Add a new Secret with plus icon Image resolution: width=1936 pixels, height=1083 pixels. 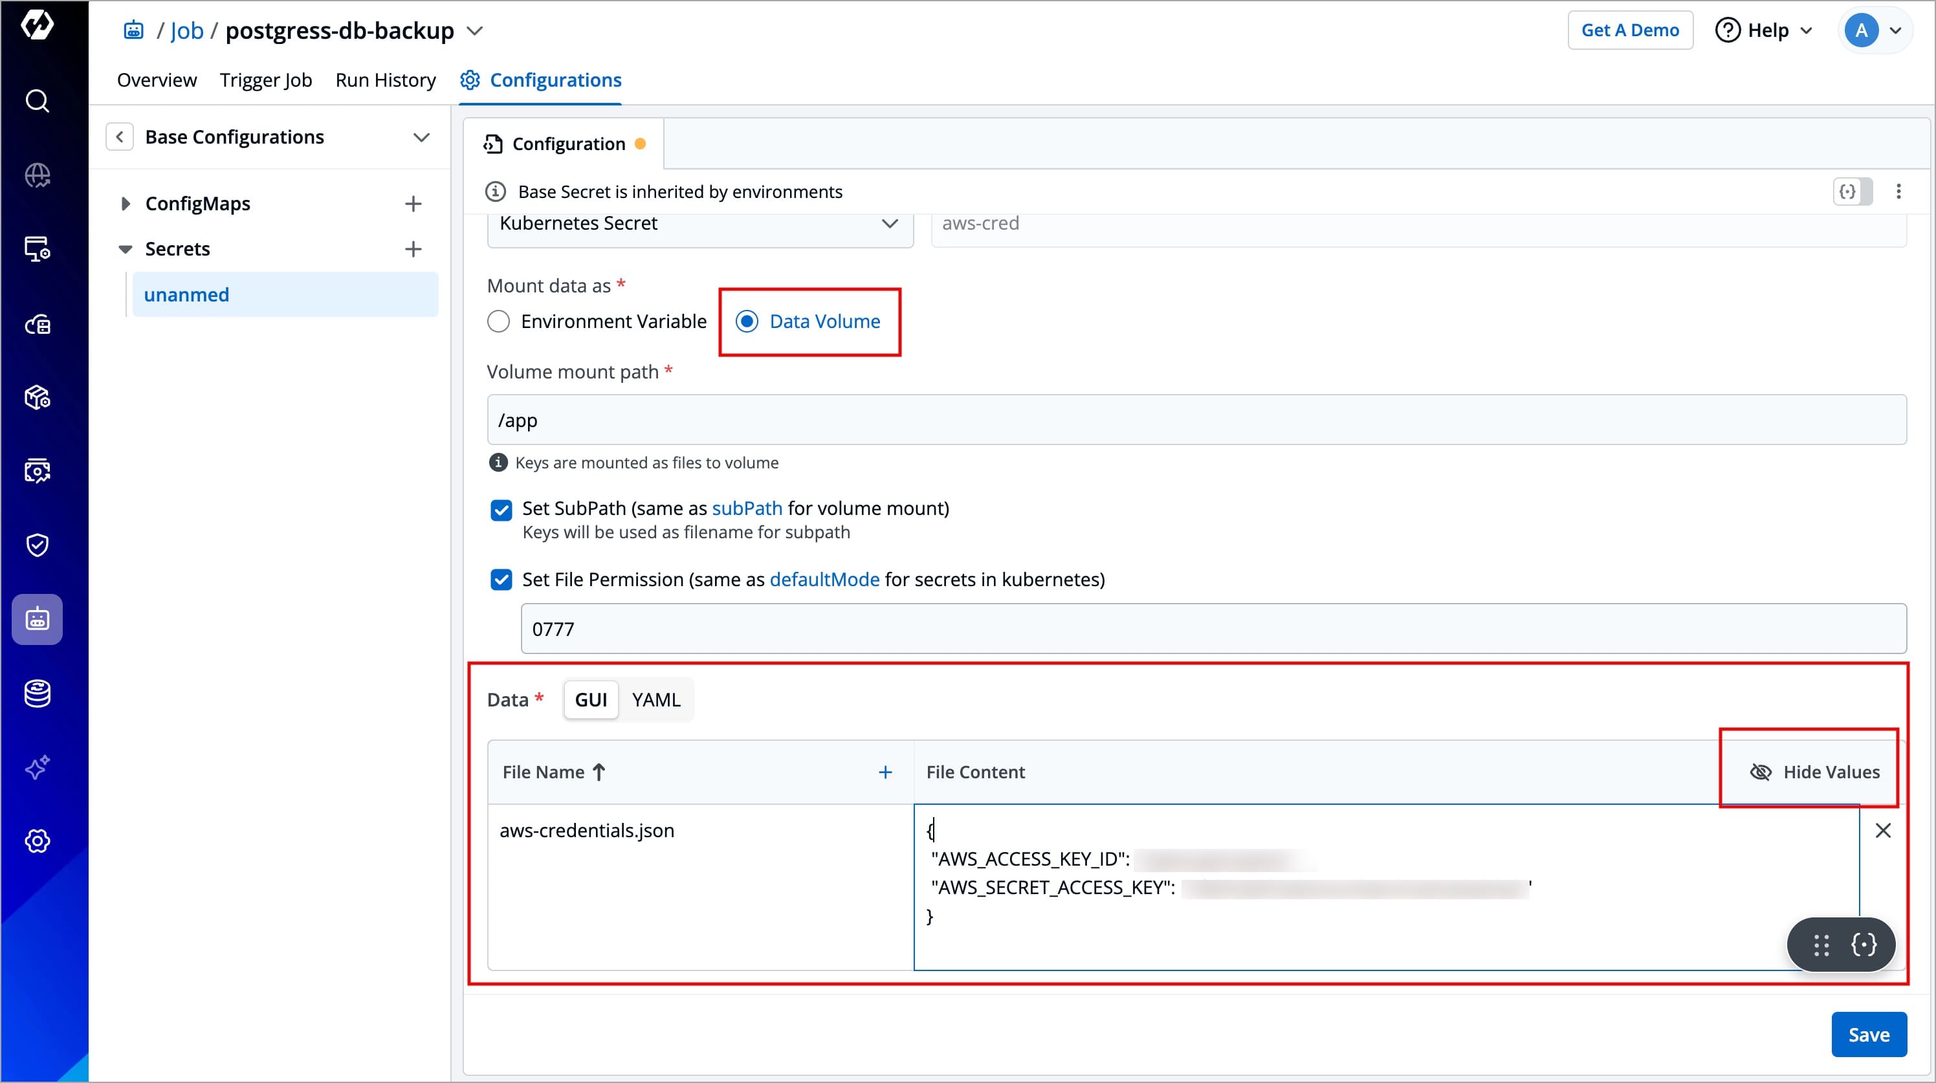coord(413,249)
